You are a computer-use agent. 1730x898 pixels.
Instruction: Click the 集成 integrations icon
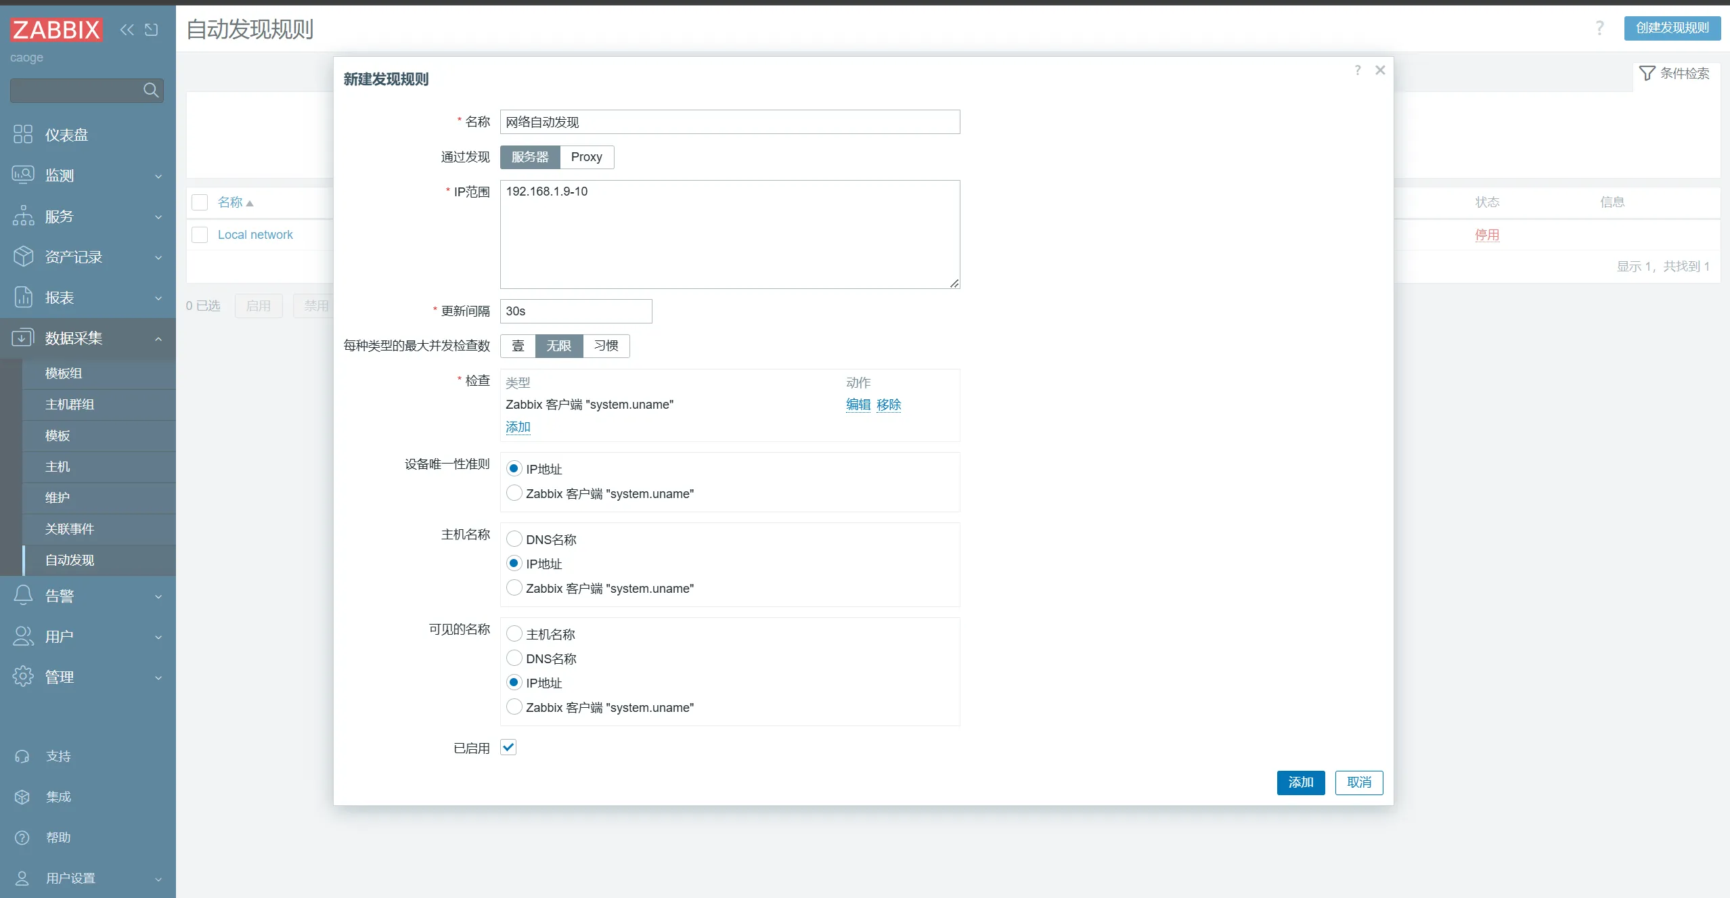click(x=22, y=797)
